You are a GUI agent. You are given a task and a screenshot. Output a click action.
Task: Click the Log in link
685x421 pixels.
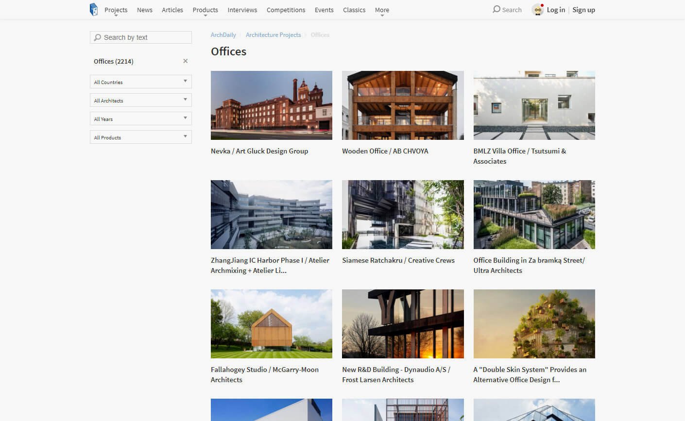click(x=556, y=9)
